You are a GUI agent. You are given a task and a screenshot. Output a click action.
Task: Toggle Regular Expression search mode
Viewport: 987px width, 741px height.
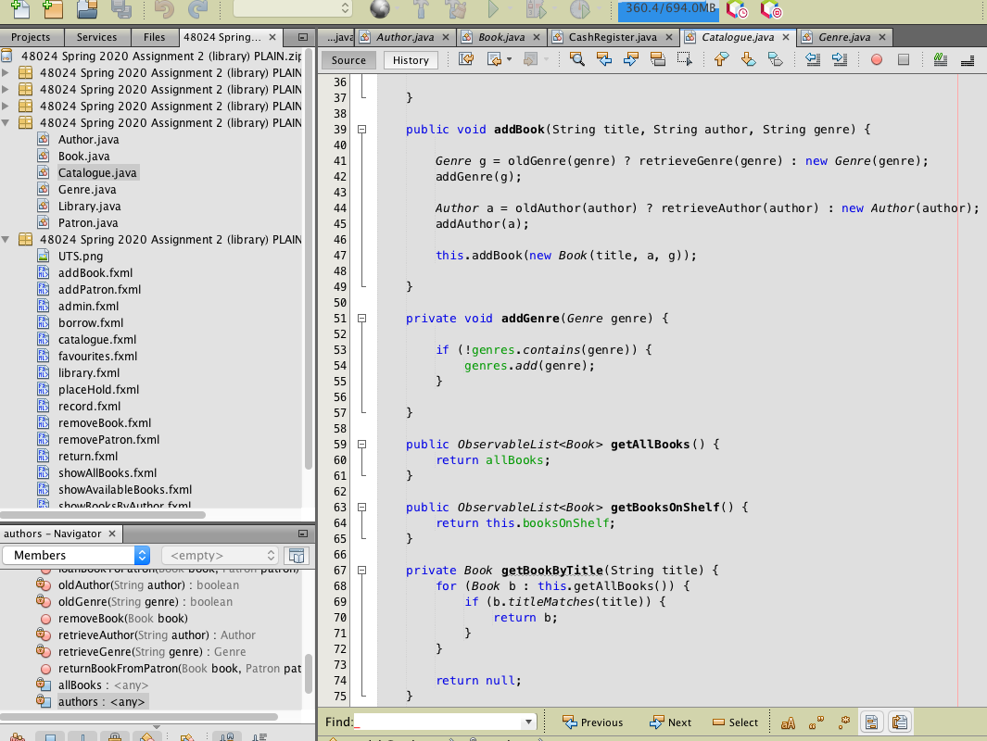pyautogui.click(x=841, y=722)
